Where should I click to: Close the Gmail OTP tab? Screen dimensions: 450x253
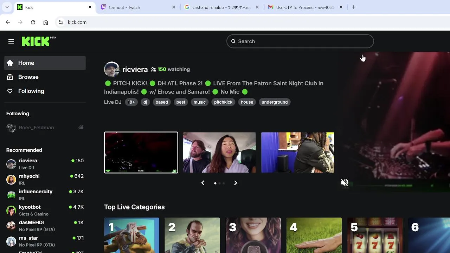tap(341, 7)
